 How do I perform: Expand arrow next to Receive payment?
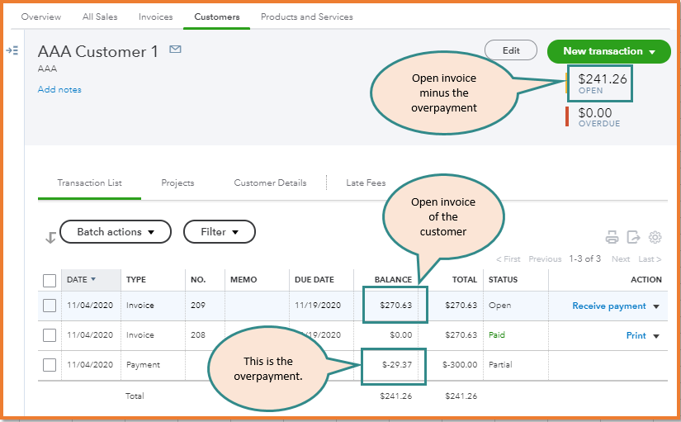click(656, 306)
